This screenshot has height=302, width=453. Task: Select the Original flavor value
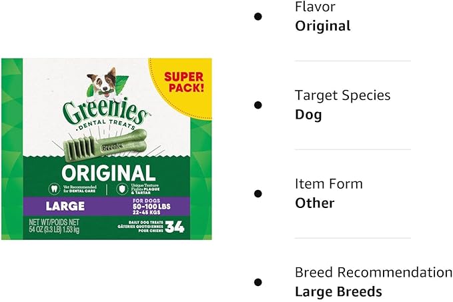[x=323, y=26]
